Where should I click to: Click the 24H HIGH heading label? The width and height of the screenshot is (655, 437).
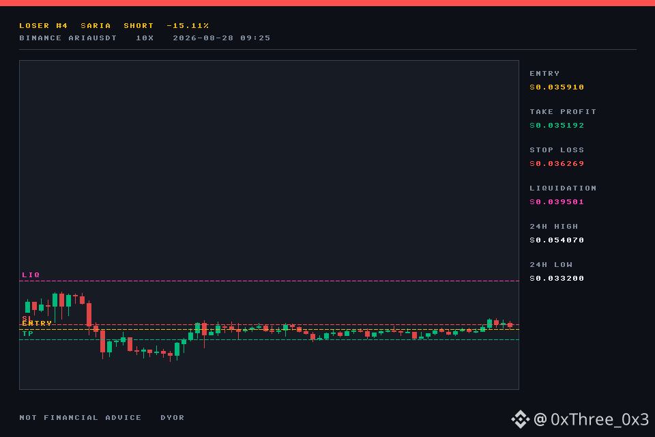pyautogui.click(x=554, y=227)
